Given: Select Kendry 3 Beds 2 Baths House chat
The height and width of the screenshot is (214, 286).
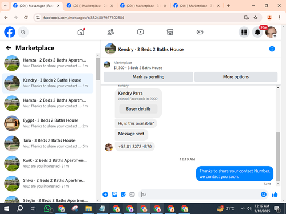Looking at the screenshot, I should [x=47, y=83].
